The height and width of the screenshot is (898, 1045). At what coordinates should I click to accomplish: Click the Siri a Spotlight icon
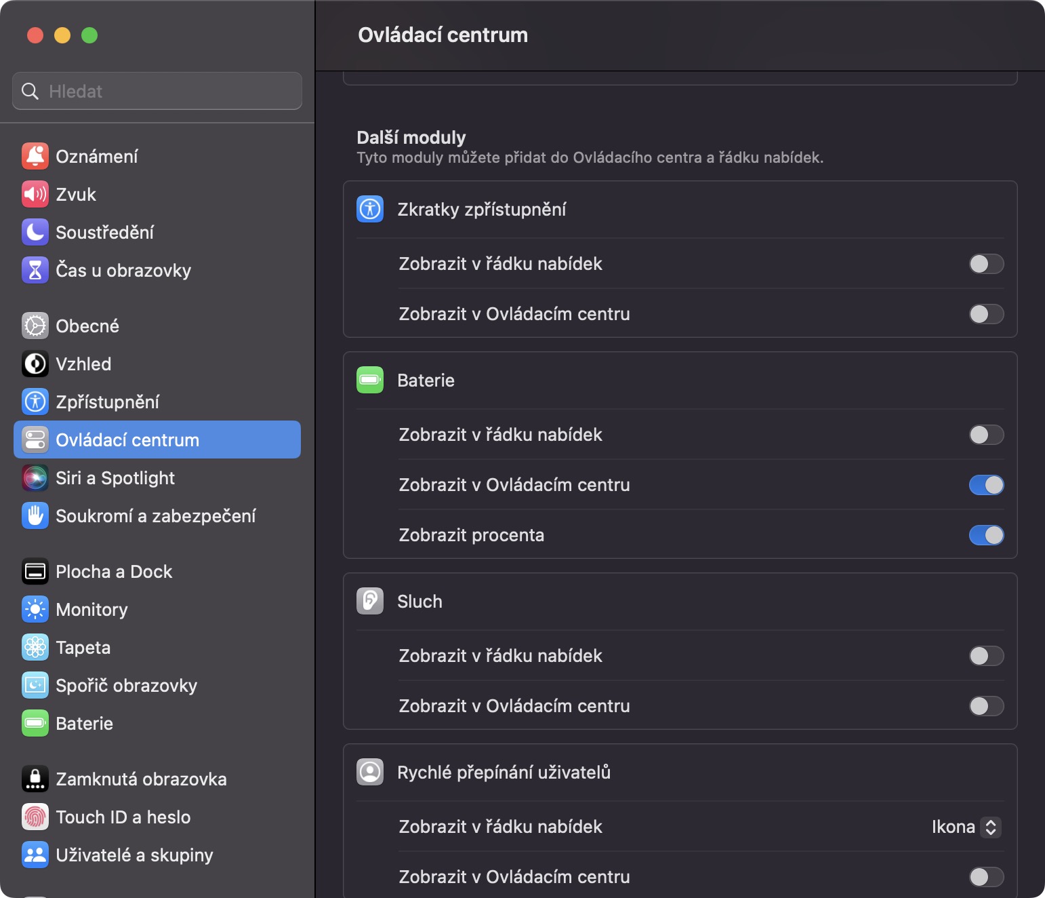tap(35, 478)
